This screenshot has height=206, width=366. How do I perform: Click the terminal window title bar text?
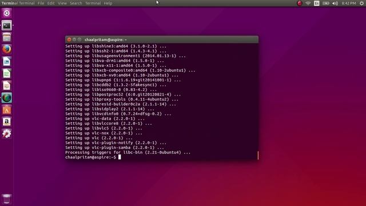[x=105, y=39]
